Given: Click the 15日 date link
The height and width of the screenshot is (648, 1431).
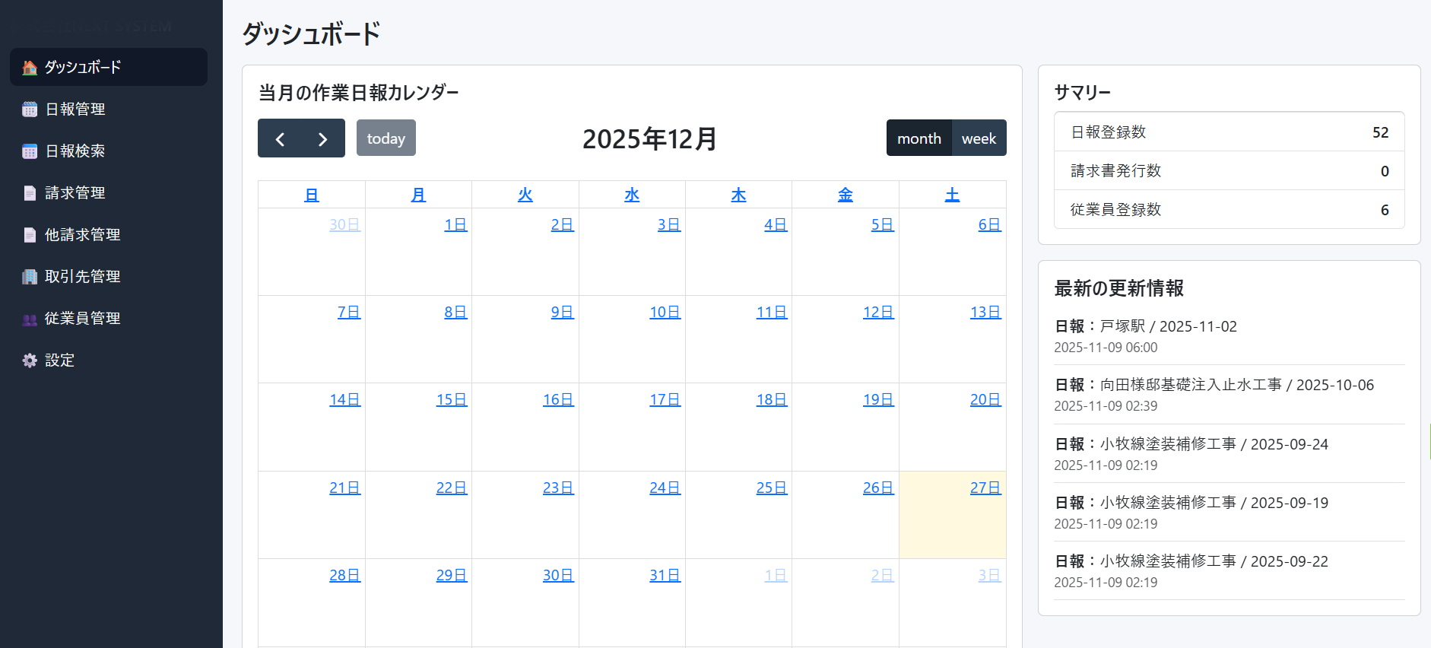Looking at the screenshot, I should (451, 399).
